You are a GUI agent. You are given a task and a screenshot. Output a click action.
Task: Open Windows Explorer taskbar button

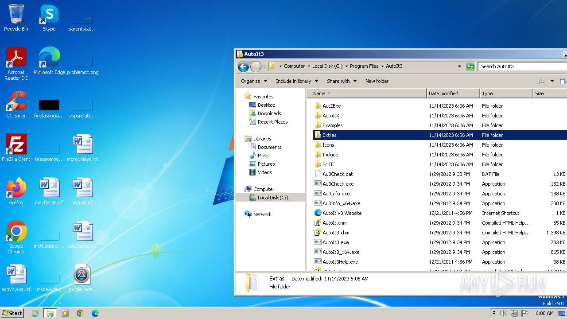pyautogui.click(x=50, y=313)
